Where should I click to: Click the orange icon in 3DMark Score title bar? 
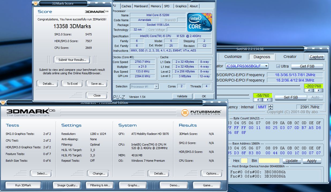[x=36, y=3]
